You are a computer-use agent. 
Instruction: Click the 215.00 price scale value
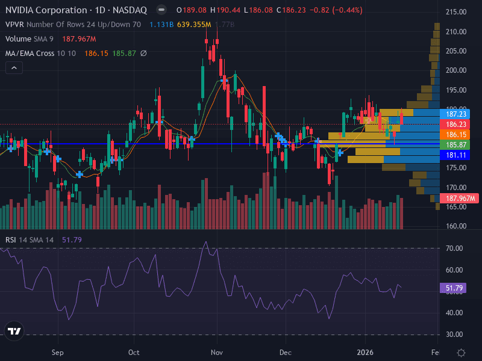click(456, 12)
